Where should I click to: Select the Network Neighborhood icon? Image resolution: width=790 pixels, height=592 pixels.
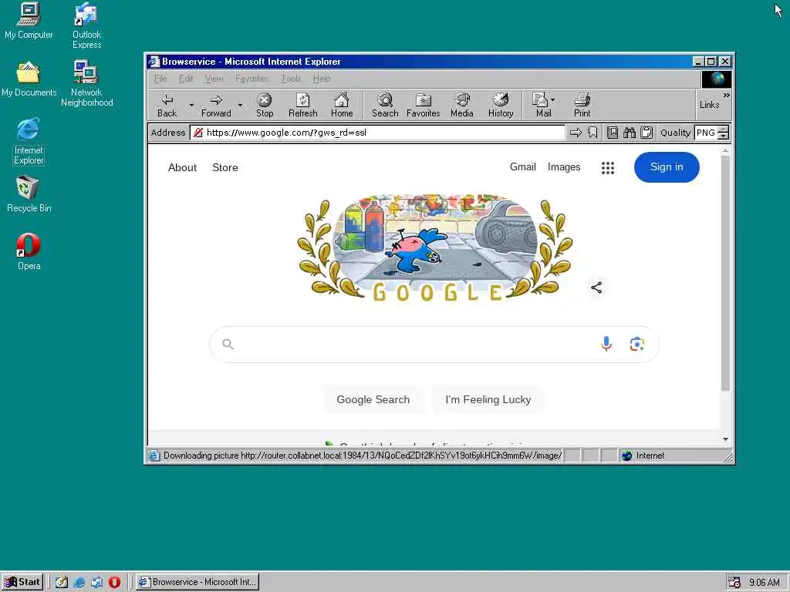point(86,83)
